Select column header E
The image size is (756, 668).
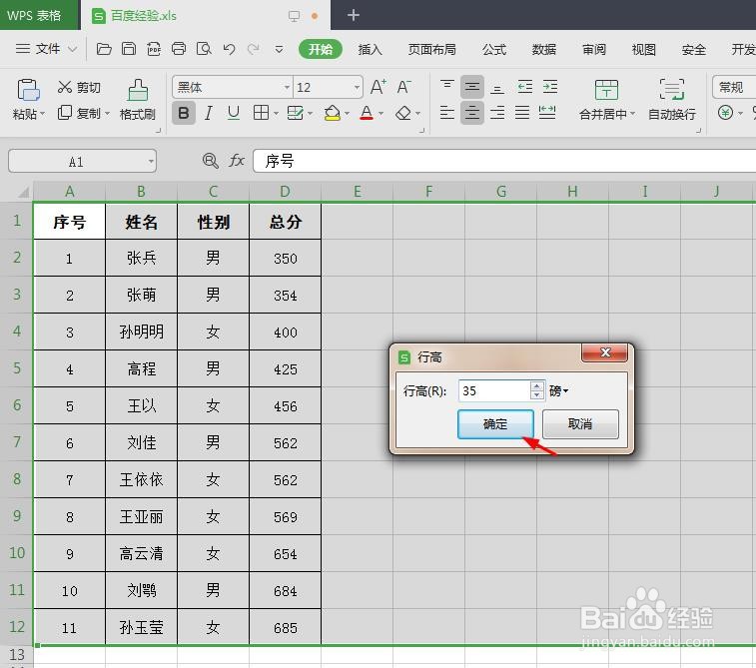pos(358,192)
